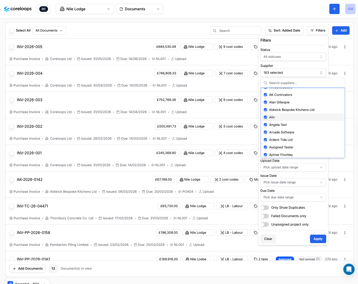Click the Add Documents button

(x=28, y=268)
